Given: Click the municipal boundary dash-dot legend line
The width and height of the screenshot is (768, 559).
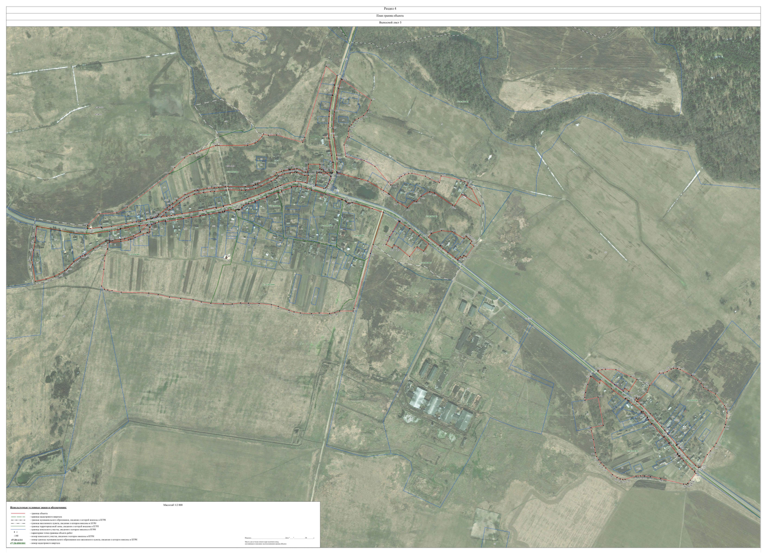Looking at the screenshot, I should (x=18, y=520).
